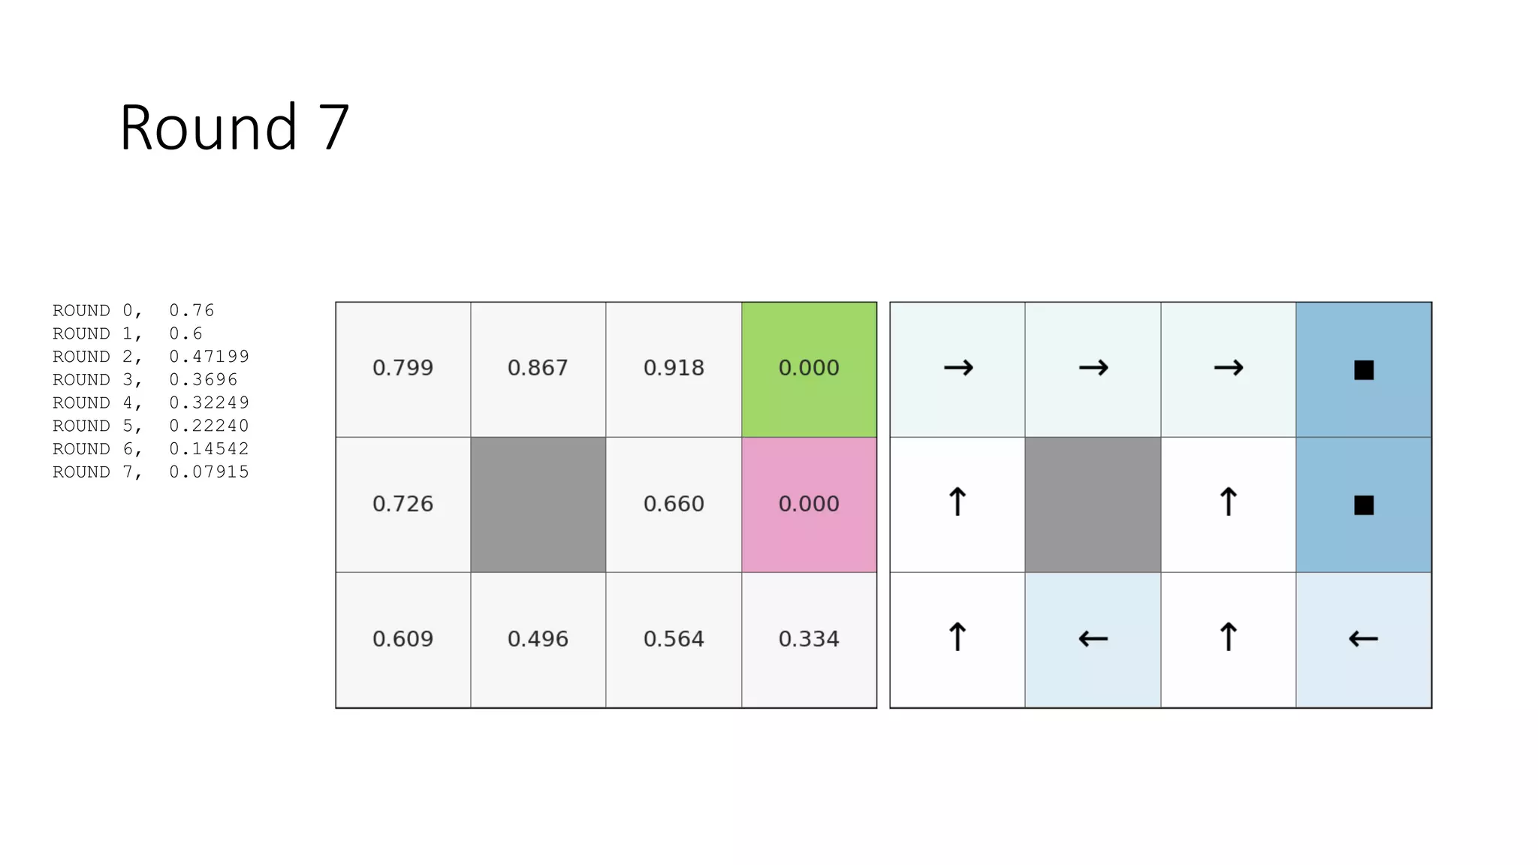Select the cell showing 0.660
The height and width of the screenshot is (865, 1538).
[x=674, y=505]
